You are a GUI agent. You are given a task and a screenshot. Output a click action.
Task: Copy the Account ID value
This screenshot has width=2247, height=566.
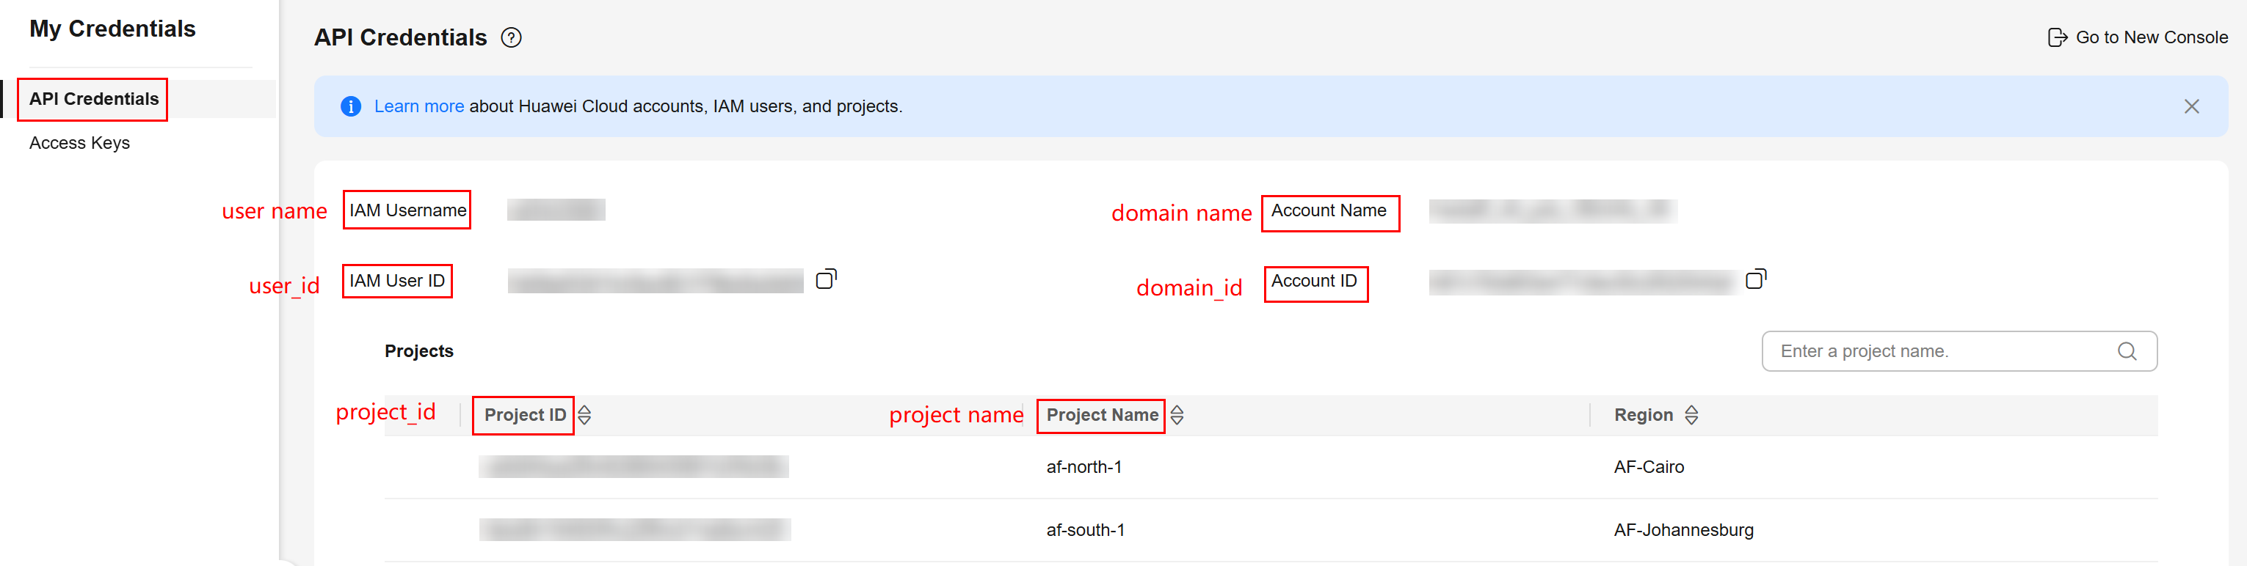[x=1755, y=279]
